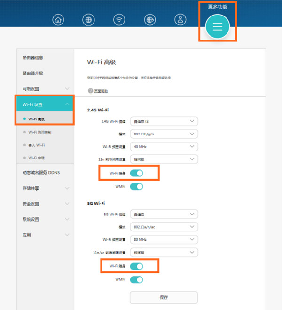Open the 页面帮助 help link
This screenshot has width=282, height=310.
[x=101, y=91]
